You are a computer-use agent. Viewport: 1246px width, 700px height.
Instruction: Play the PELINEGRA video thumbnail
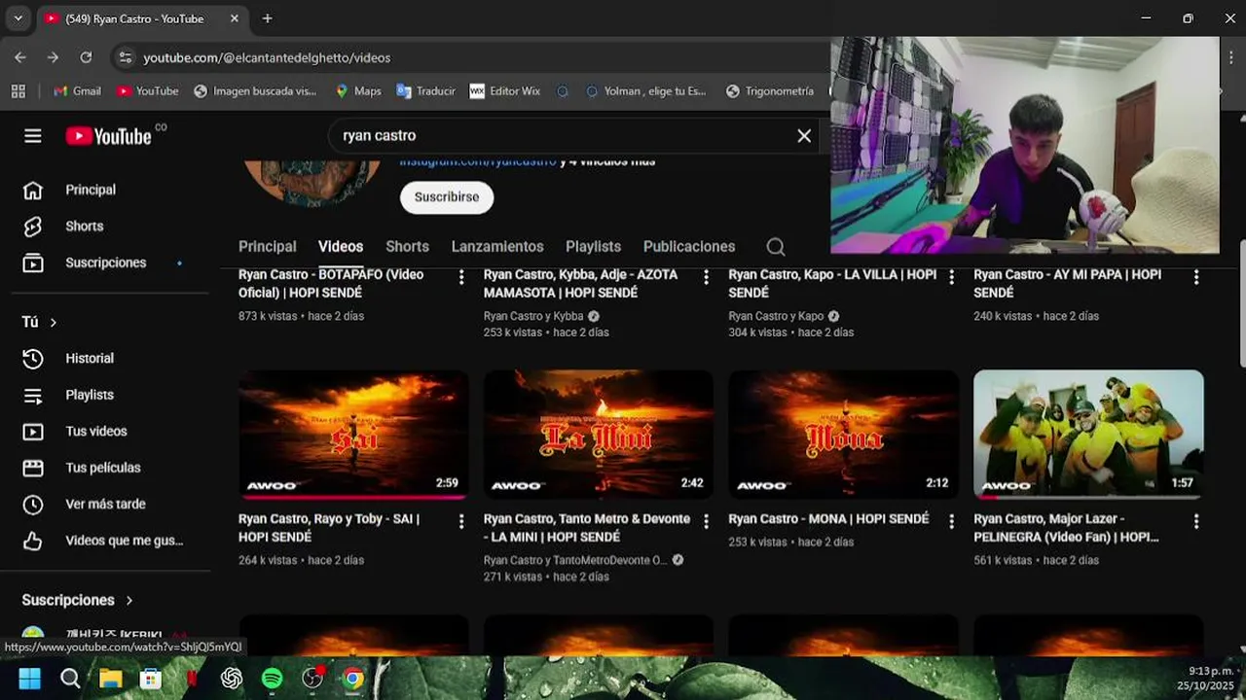tap(1088, 435)
